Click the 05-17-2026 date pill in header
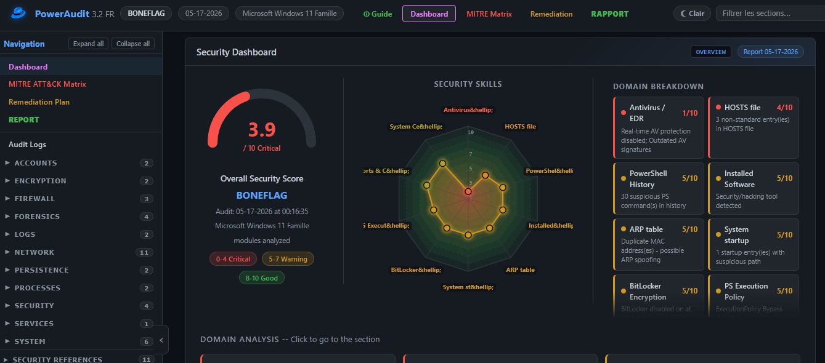Viewport: 825px width, 363px height. (x=204, y=14)
